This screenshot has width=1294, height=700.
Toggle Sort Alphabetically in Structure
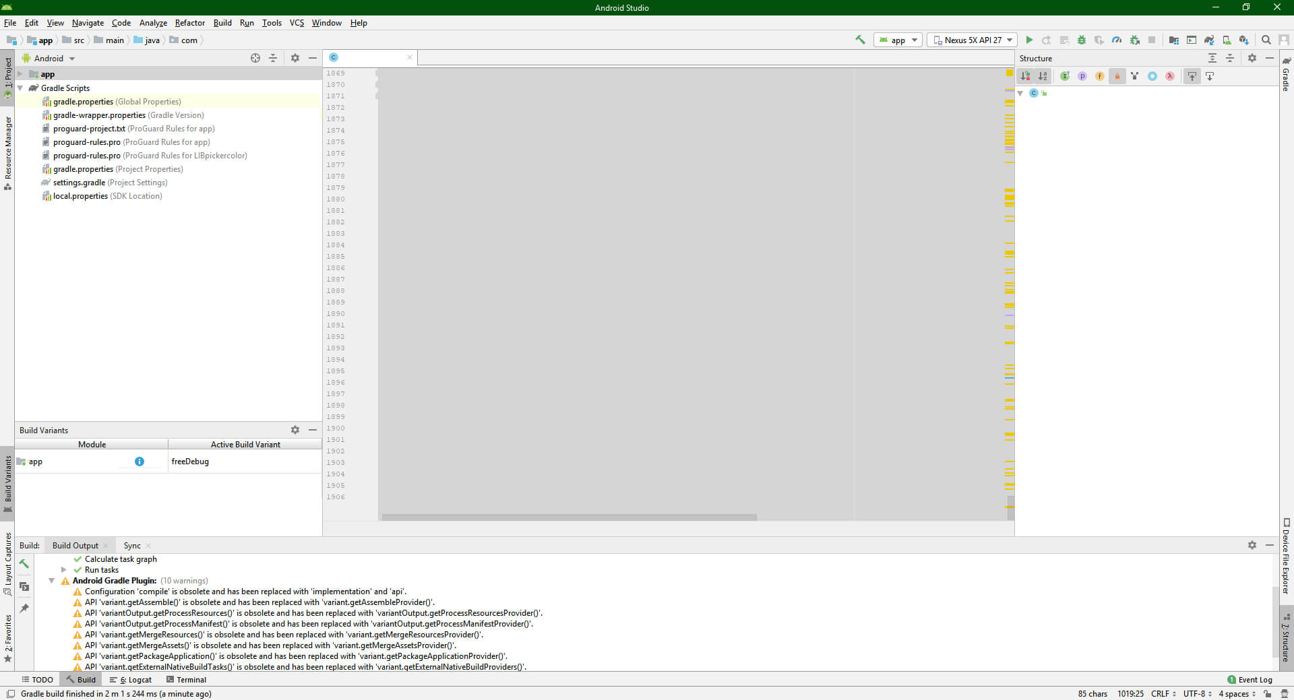(x=1043, y=76)
